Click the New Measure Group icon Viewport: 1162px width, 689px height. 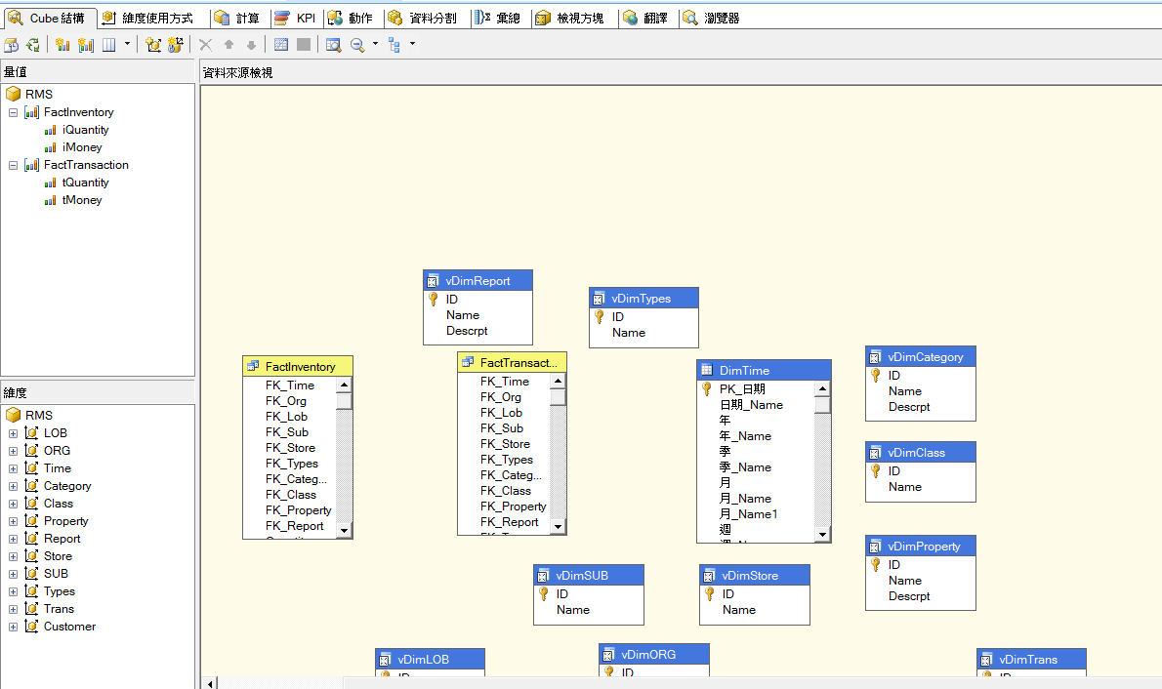tap(85, 45)
